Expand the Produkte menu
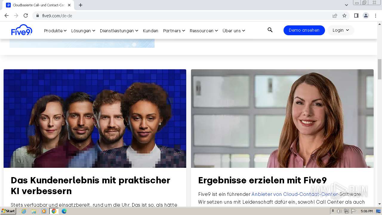382x215 pixels. tap(55, 30)
